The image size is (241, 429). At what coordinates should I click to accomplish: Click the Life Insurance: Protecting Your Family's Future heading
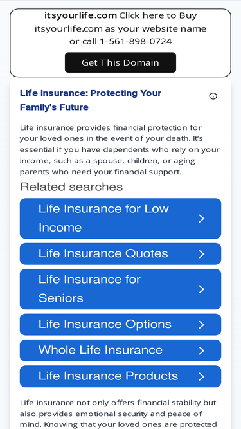coord(91,100)
